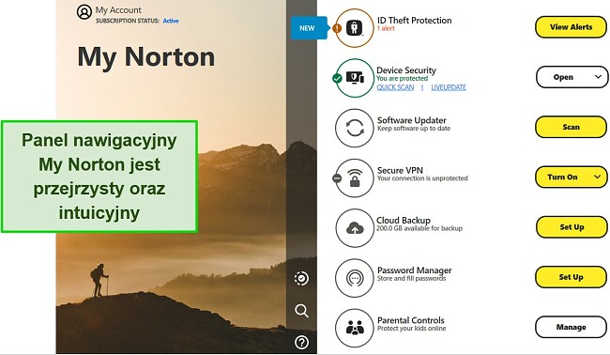Viewport: 610px width, 355px height.
Task: Click the Secure VPN lock icon
Action: (355, 177)
